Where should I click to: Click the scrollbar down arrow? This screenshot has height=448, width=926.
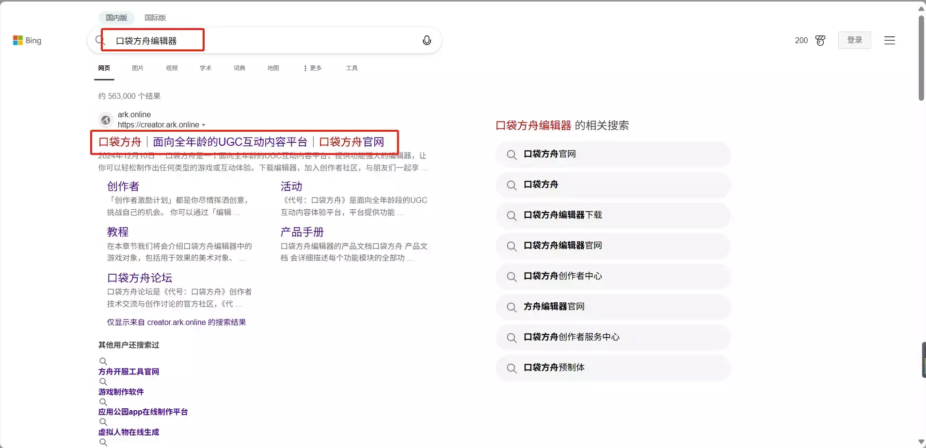(921, 442)
